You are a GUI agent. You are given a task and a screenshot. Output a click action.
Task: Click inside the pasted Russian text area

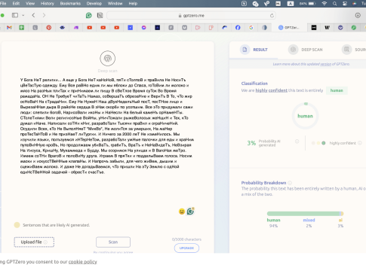(x=107, y=126)
